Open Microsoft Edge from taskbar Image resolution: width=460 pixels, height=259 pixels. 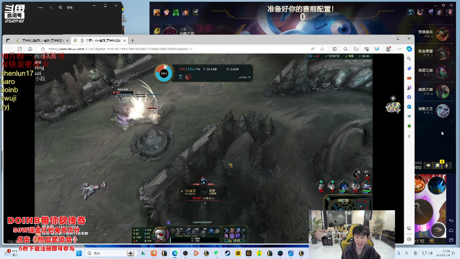click(175, 253)
